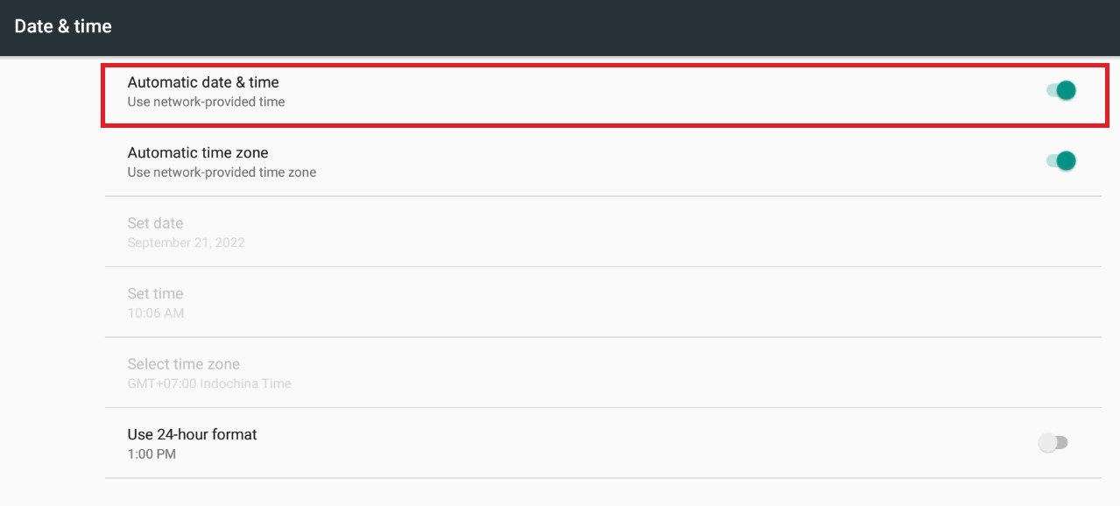Toggle the Automatic date & time switch

point(1061,90)
